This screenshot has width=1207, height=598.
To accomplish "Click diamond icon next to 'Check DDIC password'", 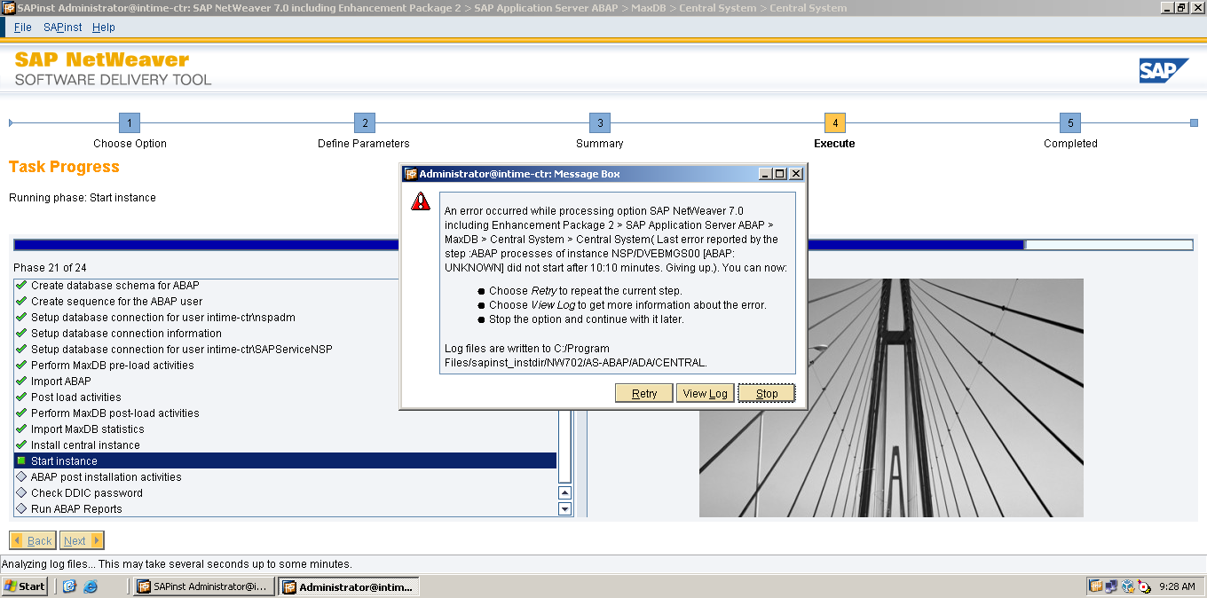I will (21, 492).
